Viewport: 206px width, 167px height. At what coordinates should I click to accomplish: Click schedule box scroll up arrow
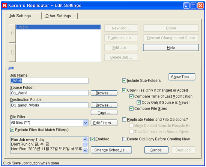[85, 140]
